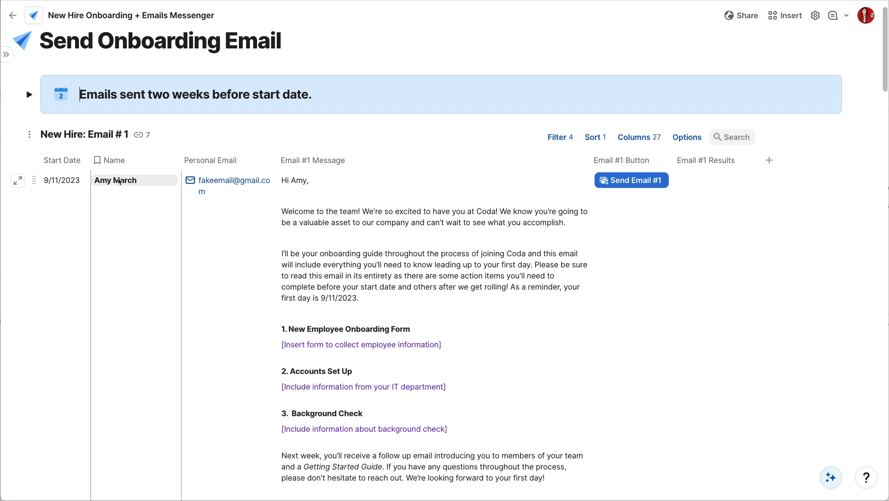
Task: Click the table Search field
Action: (736, 137)
